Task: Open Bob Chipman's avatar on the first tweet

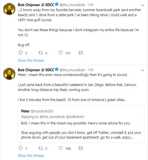Action: pyautogui.click(x=9, y=9)
